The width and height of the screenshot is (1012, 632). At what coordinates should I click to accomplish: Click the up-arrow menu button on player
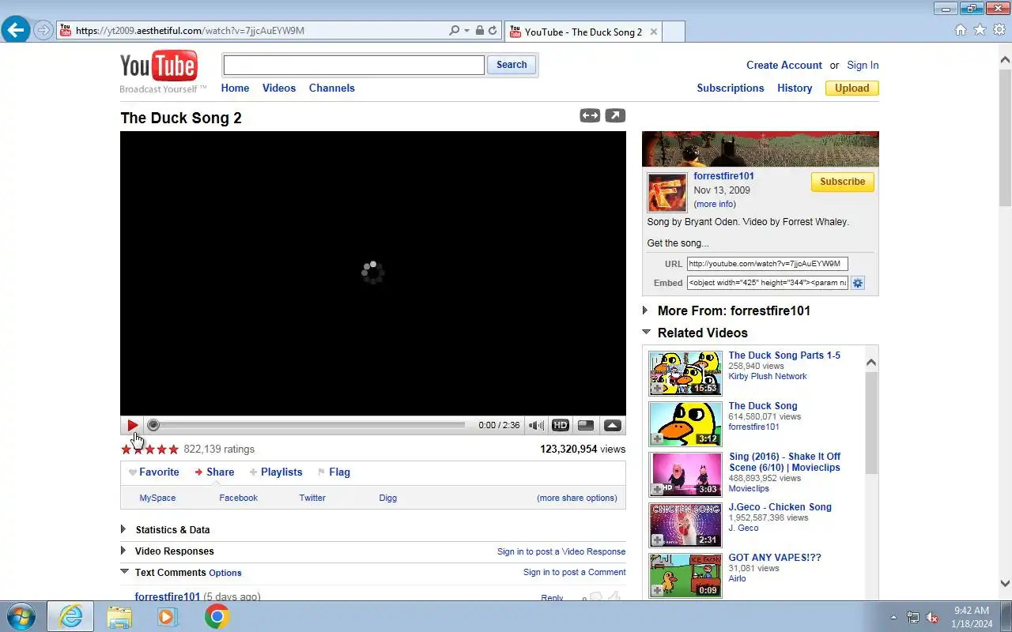coord(613,425)
